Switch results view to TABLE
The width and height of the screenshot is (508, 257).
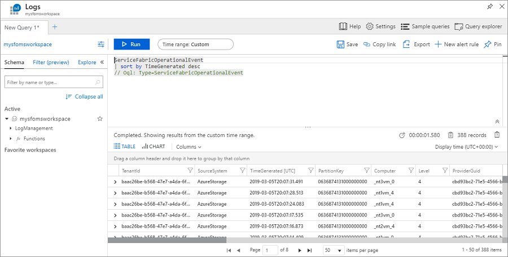[x=125, y=147]
